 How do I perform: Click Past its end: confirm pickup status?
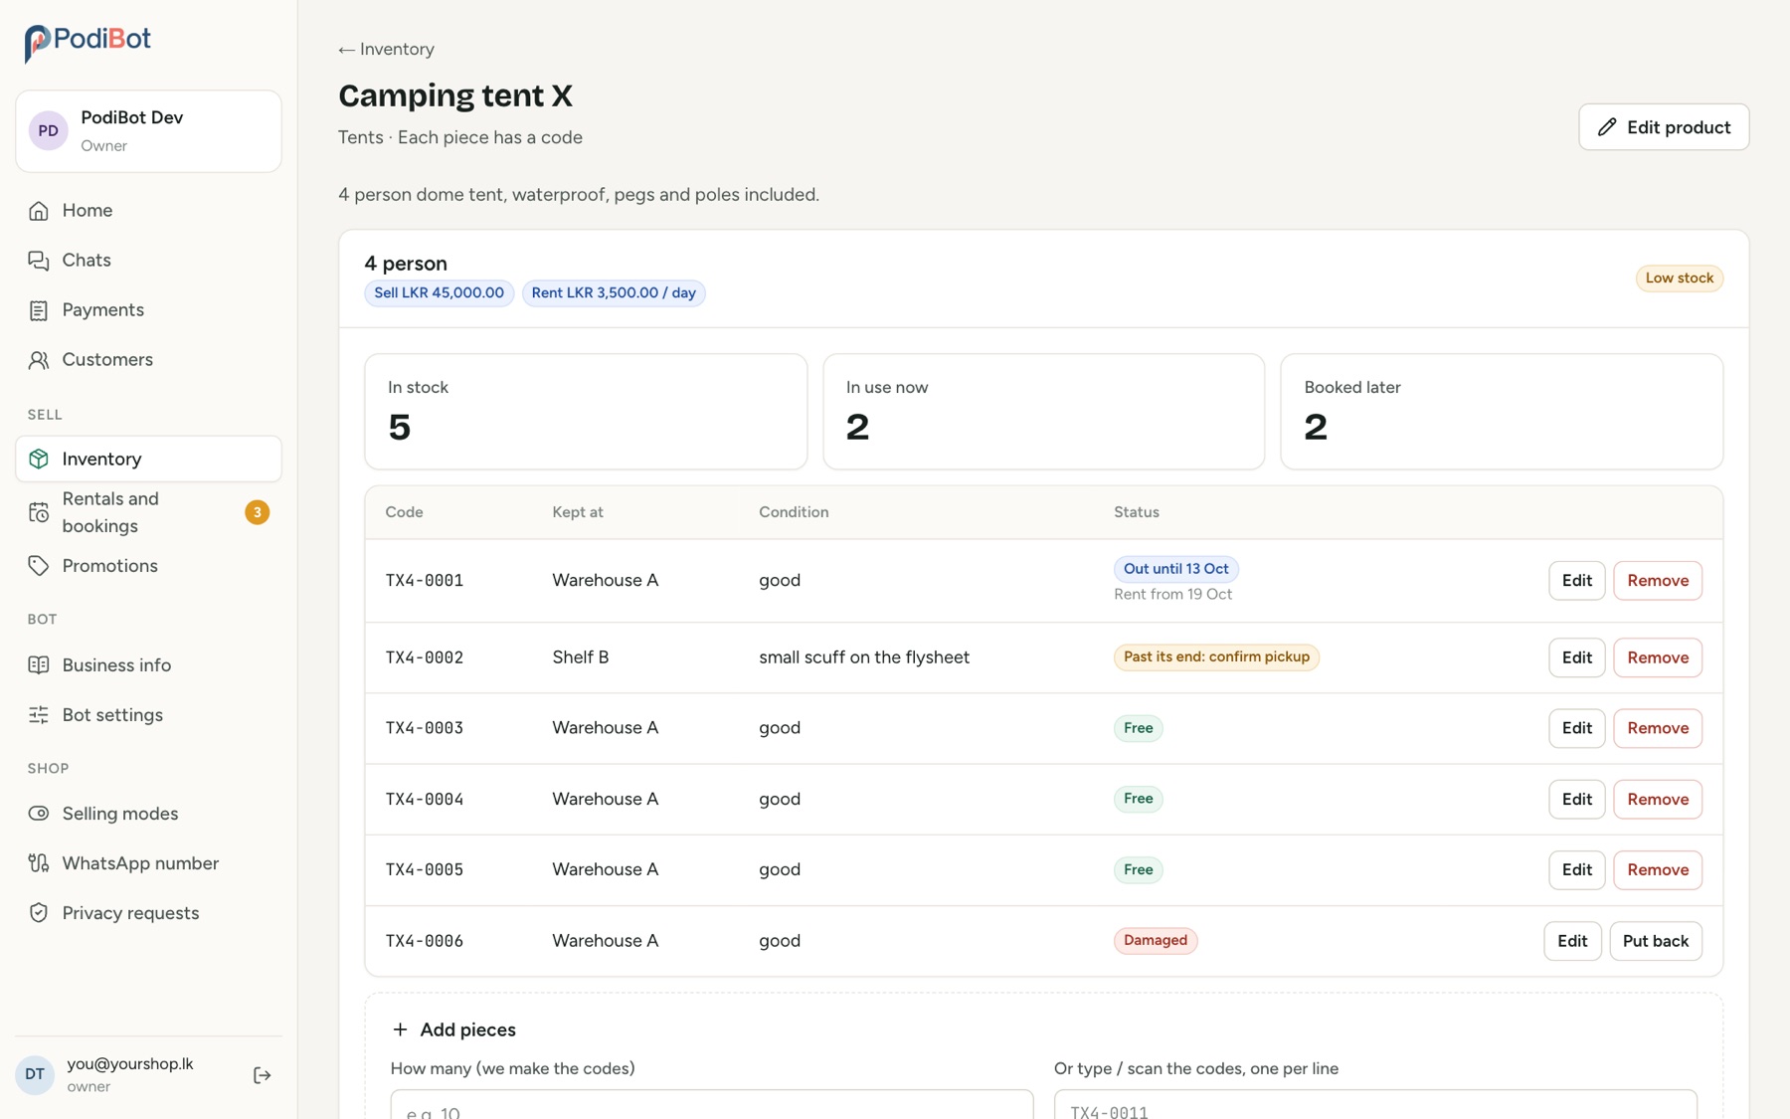pyautogui.click(x=1216, y=656)
